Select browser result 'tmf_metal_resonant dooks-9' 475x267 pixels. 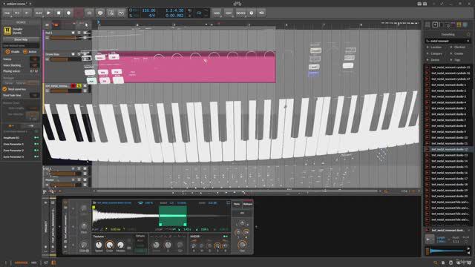448,132
